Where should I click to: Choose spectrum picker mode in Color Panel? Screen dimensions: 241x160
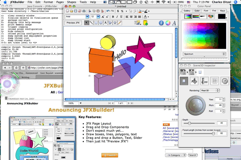pos(188,16)
